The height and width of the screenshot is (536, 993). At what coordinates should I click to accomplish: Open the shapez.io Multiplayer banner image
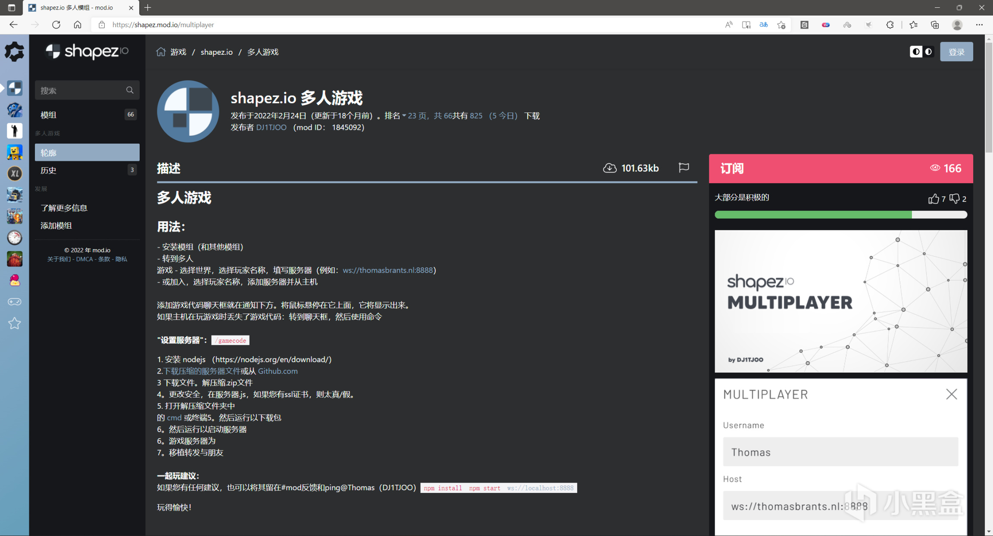(840, 301)
